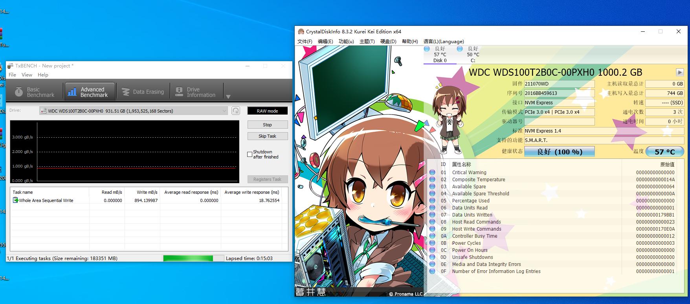Click the RAW mode button
690x304 pixels.
coord(267,111)
